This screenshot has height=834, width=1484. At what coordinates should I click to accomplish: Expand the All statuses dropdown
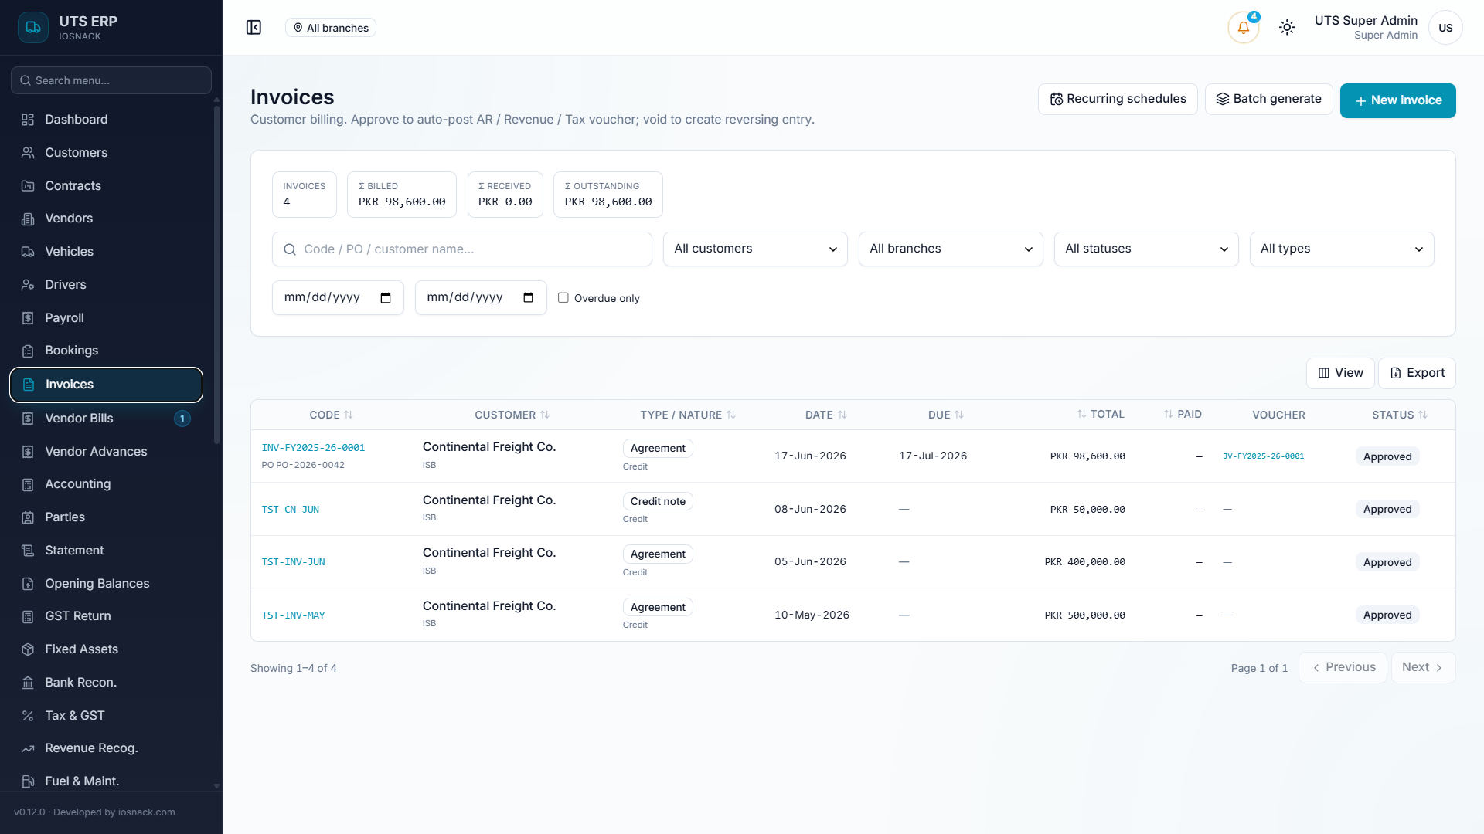[x=1146, y=249]
